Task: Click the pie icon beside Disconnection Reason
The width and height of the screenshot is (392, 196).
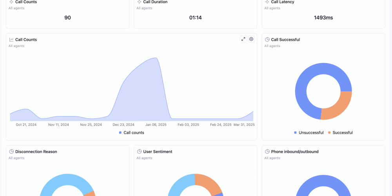Action: (x=11, y=151)
